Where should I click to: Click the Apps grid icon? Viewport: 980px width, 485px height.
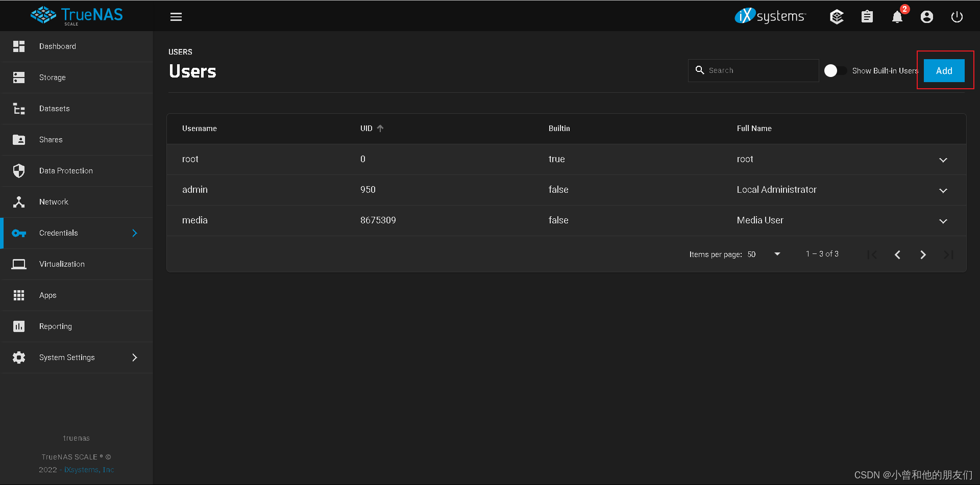pos(19,295)
